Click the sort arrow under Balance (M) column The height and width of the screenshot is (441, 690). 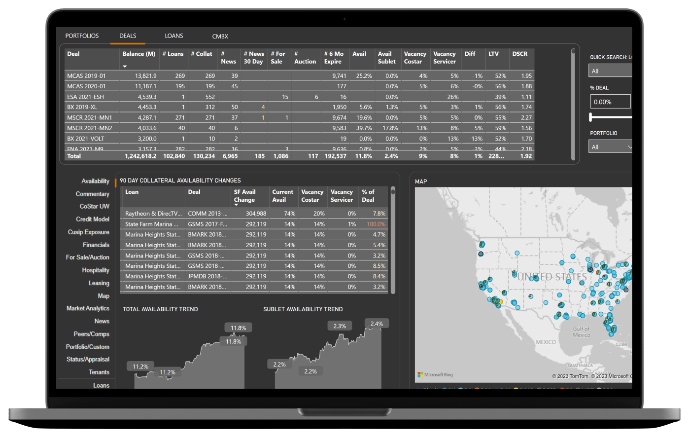pos(125,66)
